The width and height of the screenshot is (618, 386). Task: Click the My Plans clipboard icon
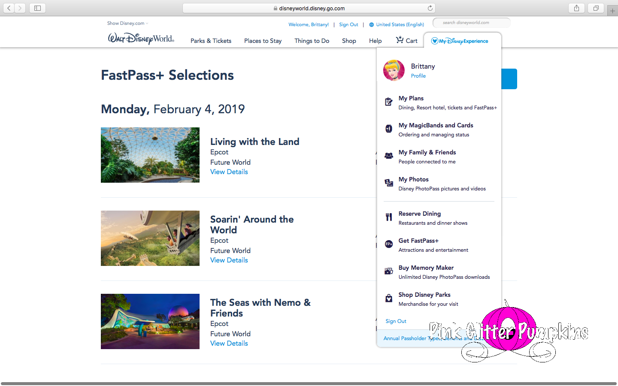point(388,102)
